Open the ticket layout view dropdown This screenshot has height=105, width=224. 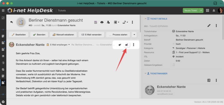(x=116, y=22)
